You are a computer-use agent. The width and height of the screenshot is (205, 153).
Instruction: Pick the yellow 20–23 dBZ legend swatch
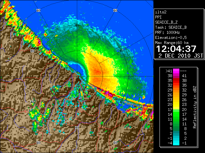176,105
